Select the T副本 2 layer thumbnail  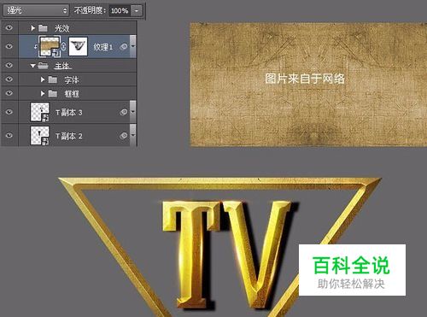[x=40, y=136]
